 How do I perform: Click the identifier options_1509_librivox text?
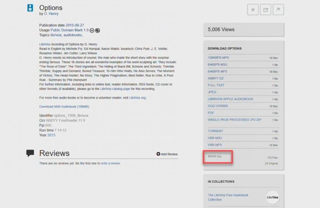[x=71, y=115]
